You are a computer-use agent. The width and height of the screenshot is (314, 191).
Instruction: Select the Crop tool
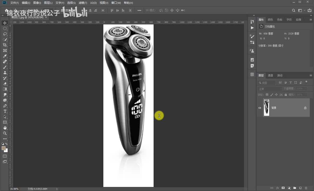(x=5, y=45)
